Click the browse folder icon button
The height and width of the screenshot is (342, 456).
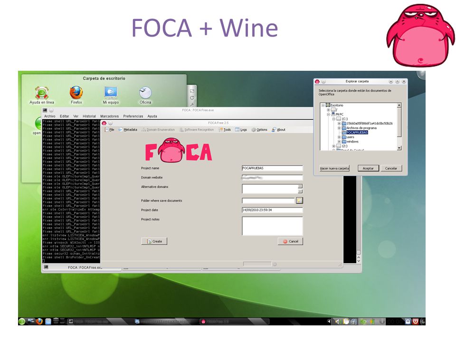click(x=299, y=200)
